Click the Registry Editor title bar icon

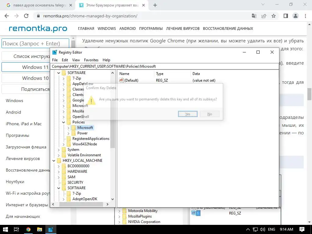click(x=55, y=52)
